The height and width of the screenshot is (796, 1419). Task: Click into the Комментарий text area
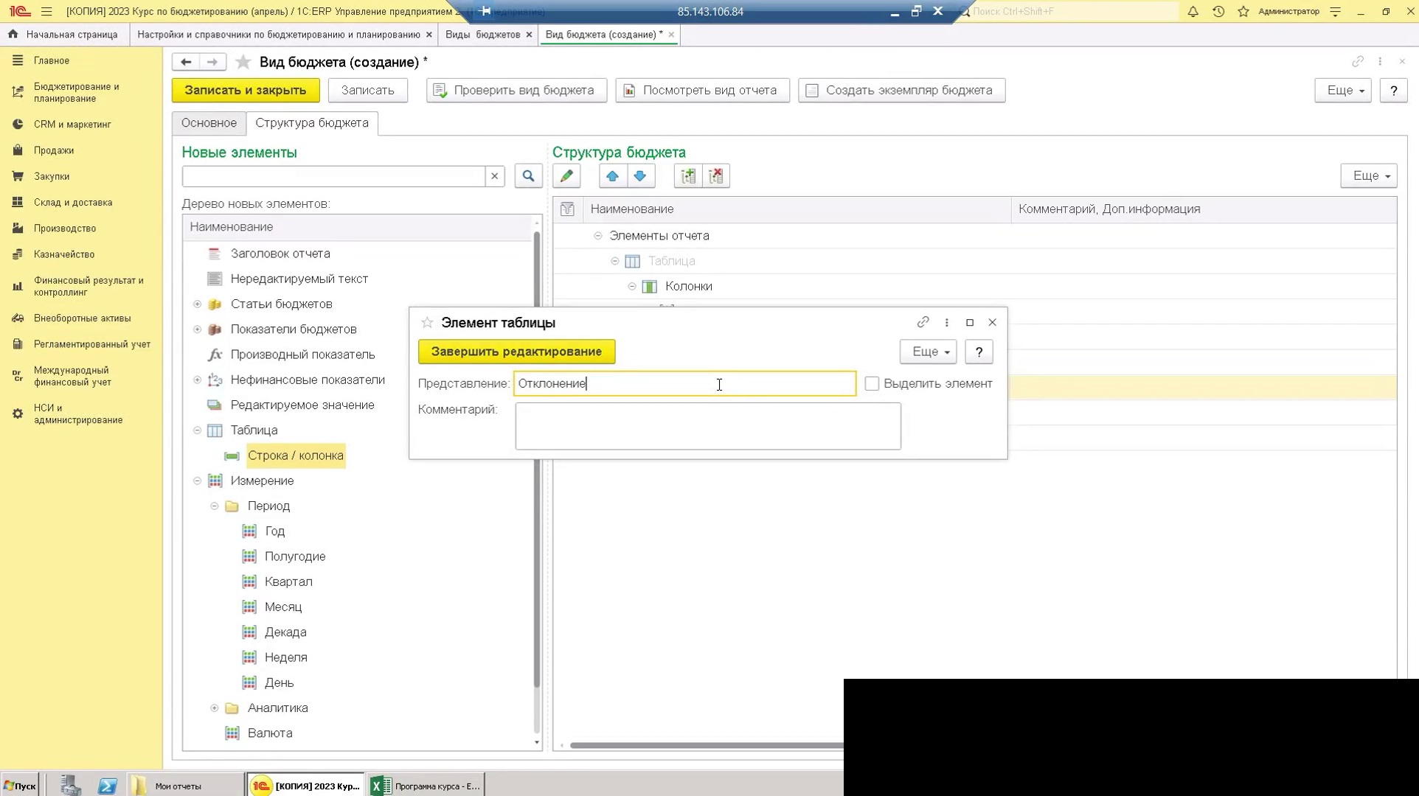coord(708,426)
